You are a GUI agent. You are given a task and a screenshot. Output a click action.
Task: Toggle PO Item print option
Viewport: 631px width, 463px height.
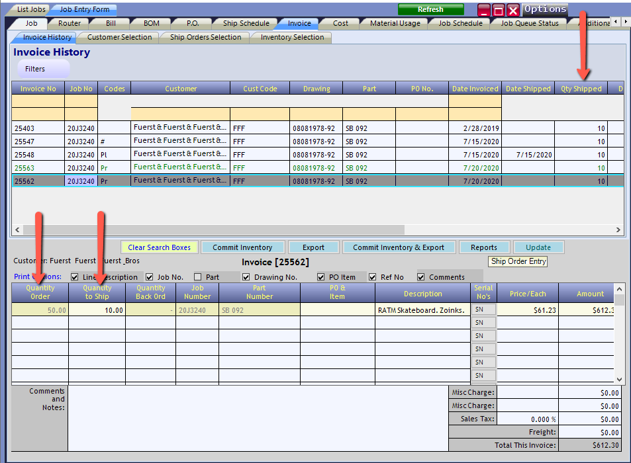pos(320,277)
